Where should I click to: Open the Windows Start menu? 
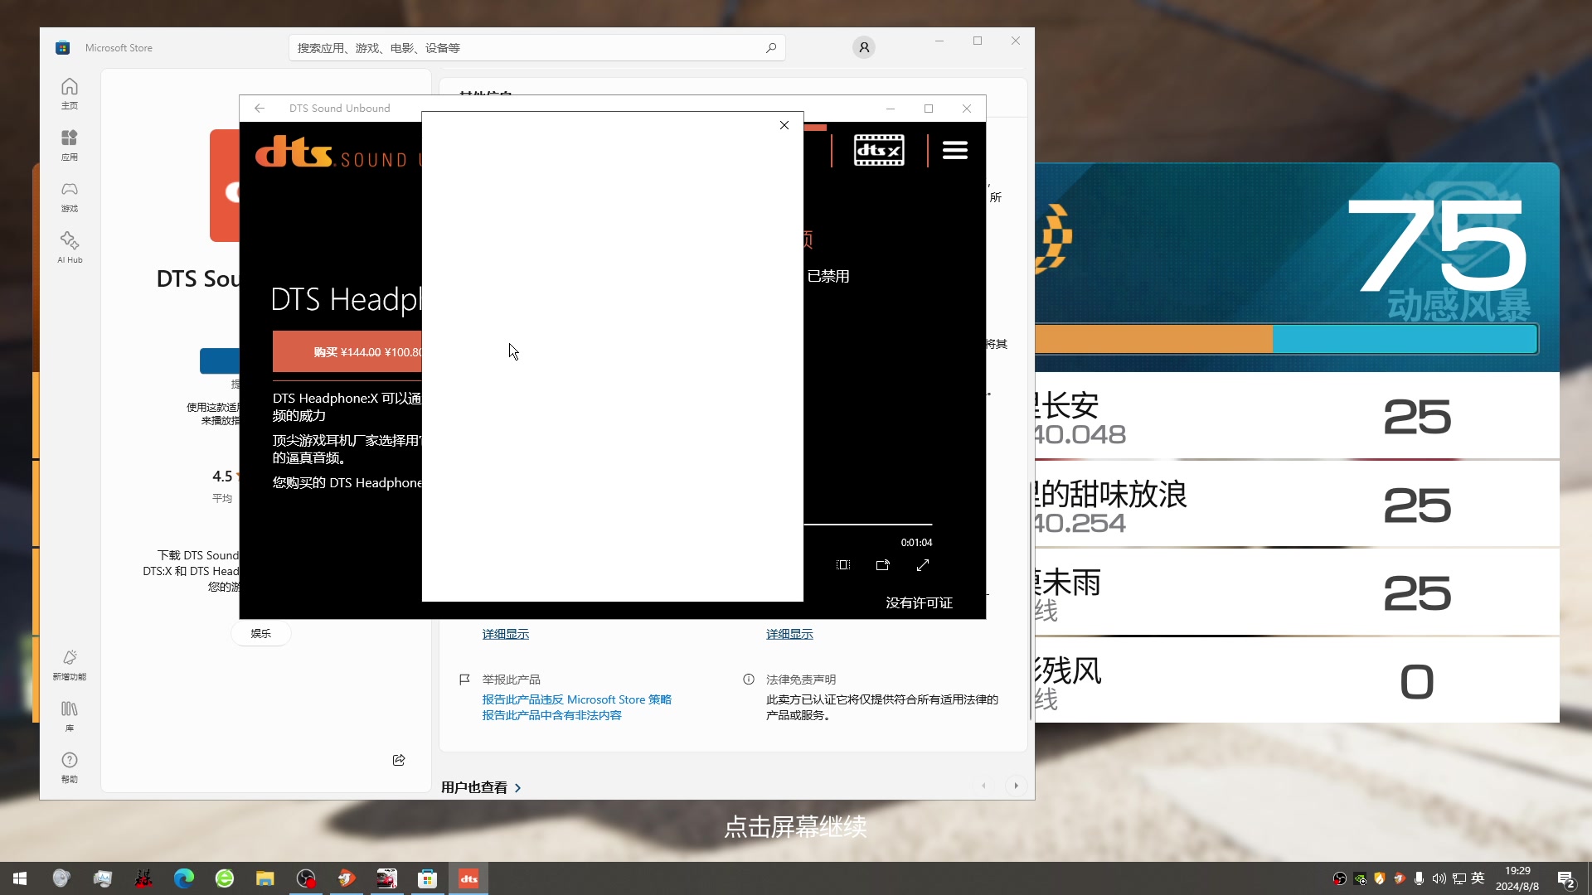pyautogui.click(x=20, y=878)
